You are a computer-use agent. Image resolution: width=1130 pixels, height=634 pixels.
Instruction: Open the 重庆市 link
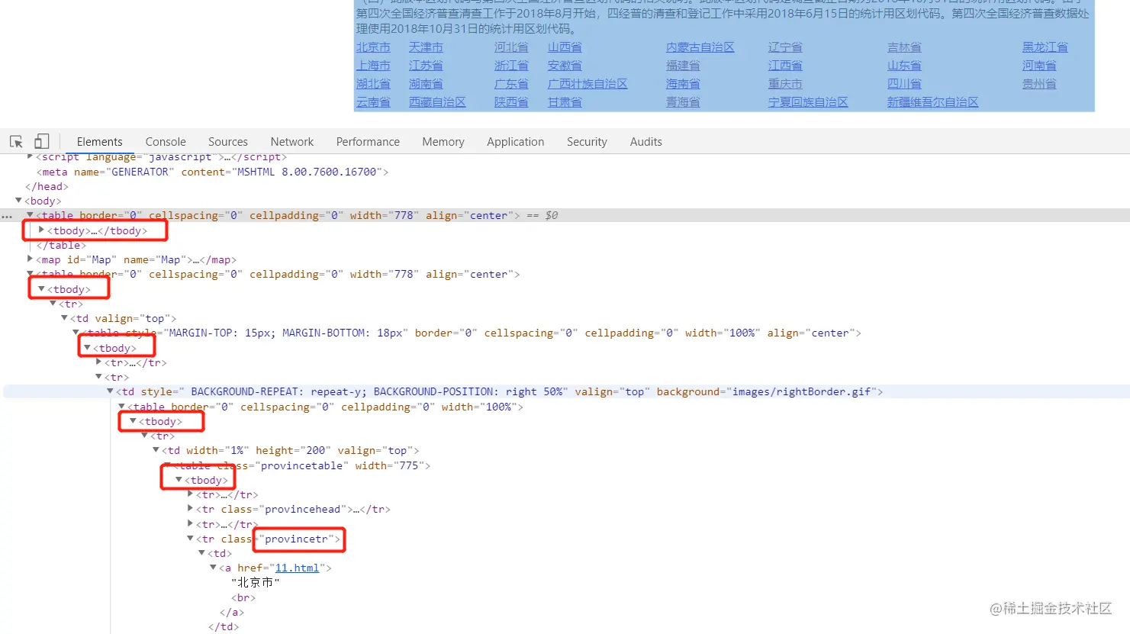(x=785, y=84)
